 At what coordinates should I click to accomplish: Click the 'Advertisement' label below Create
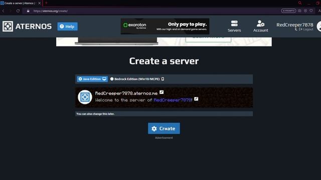point(164,138)
